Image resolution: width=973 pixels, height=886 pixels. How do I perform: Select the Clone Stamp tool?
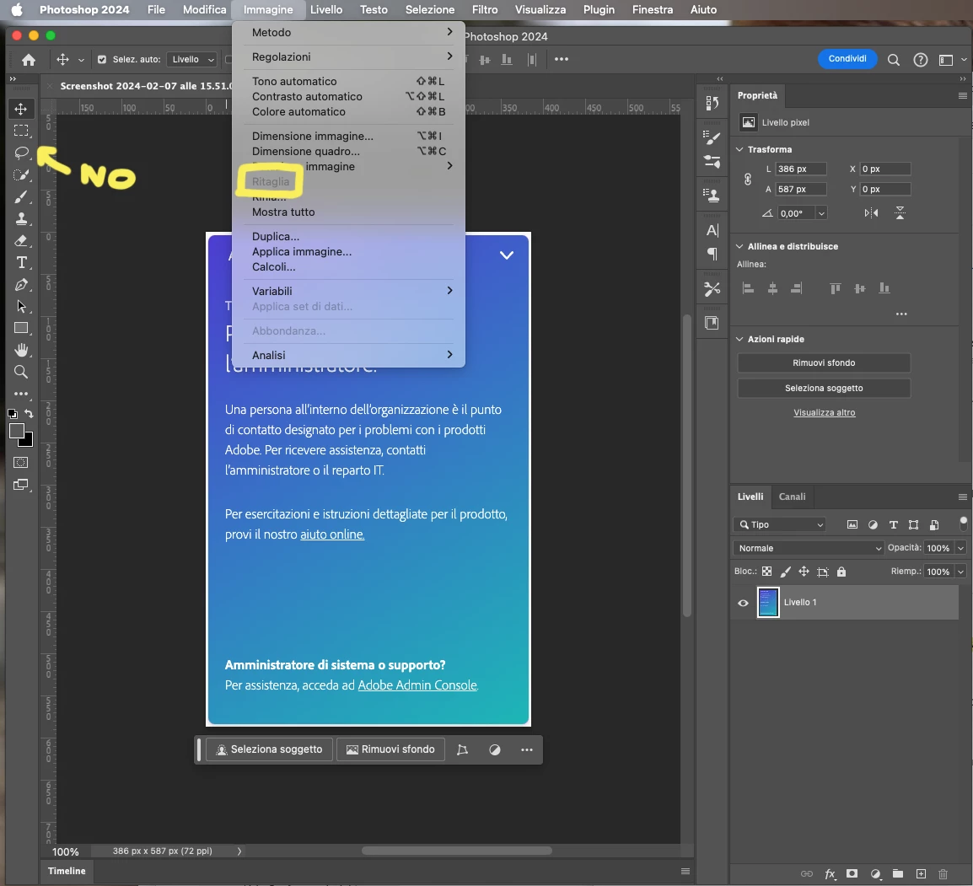pos(21,218)
